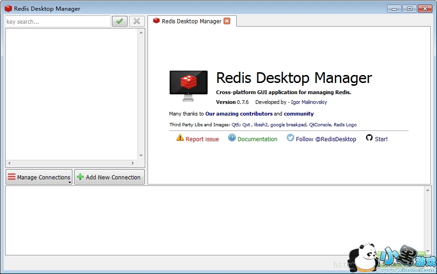Open the community link

(299, 114)
